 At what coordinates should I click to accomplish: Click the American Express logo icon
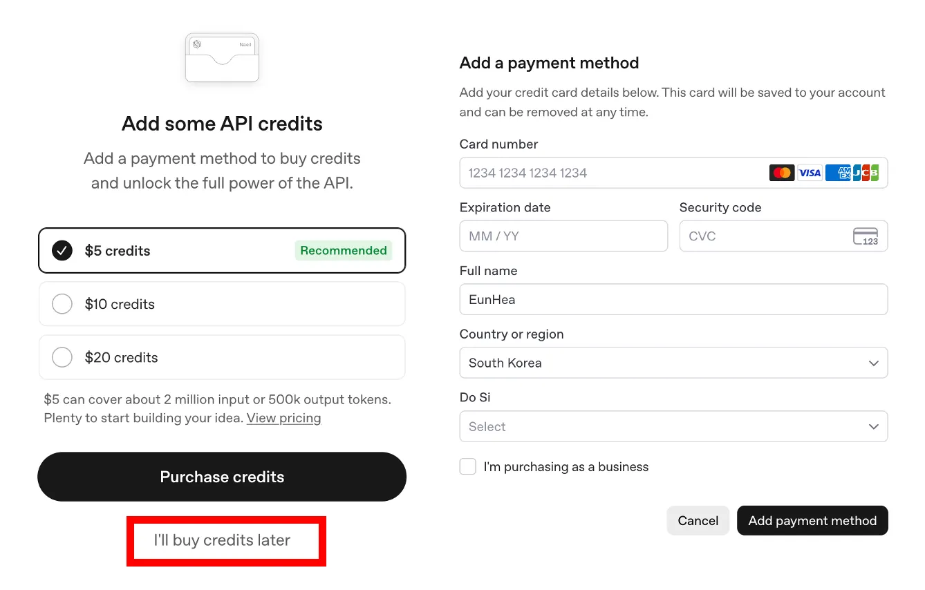(x=838, y=173)
